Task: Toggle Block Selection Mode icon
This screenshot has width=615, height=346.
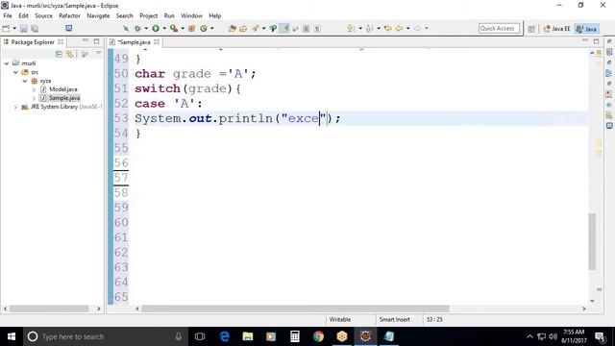Action: (307, 28)
